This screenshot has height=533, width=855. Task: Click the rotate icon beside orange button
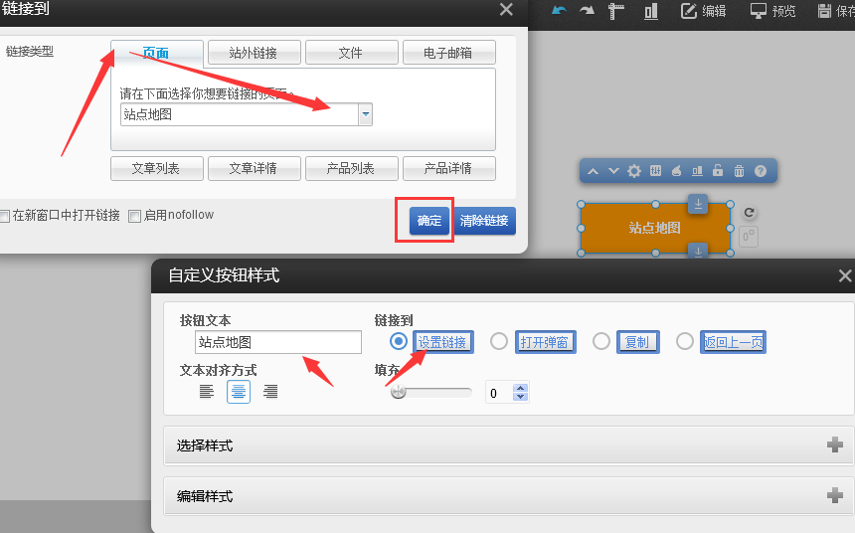tap(750, 213)
